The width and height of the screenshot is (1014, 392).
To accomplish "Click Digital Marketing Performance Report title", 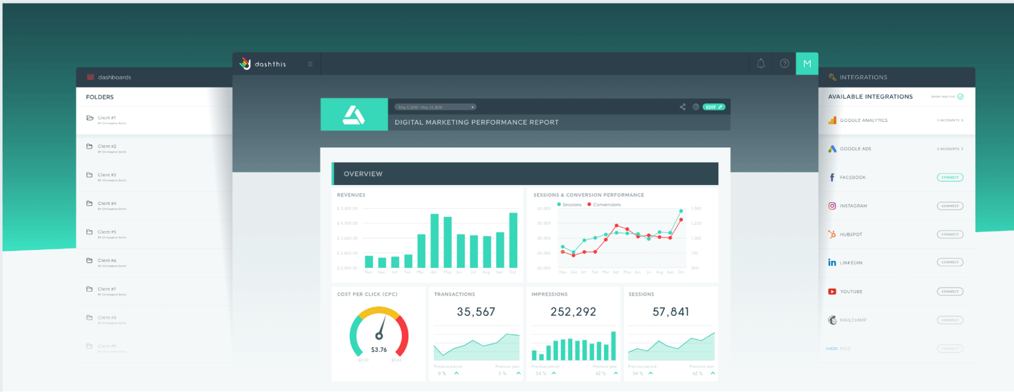I will click(x=476, y=122).
